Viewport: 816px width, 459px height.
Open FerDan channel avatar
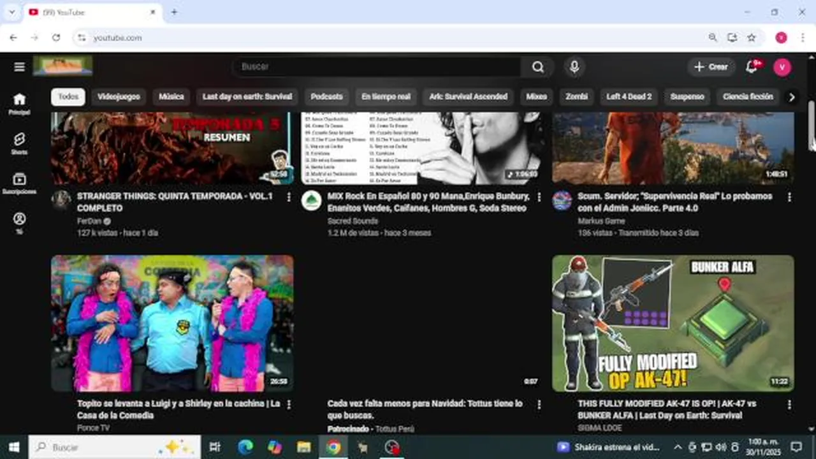61,200
